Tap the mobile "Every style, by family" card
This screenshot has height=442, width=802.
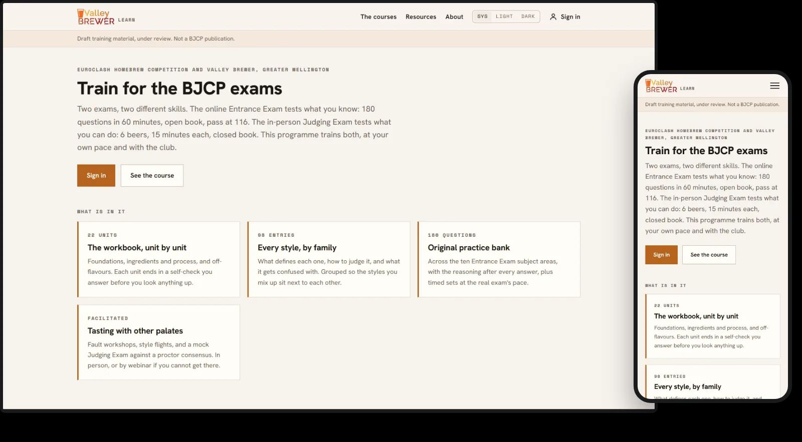712,382
